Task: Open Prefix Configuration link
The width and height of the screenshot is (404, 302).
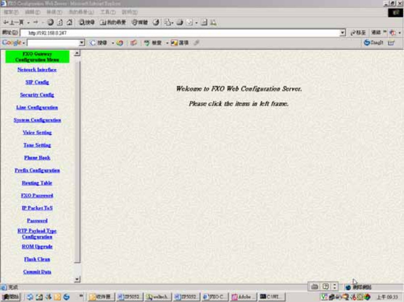Action: click(x=37, y=170)
